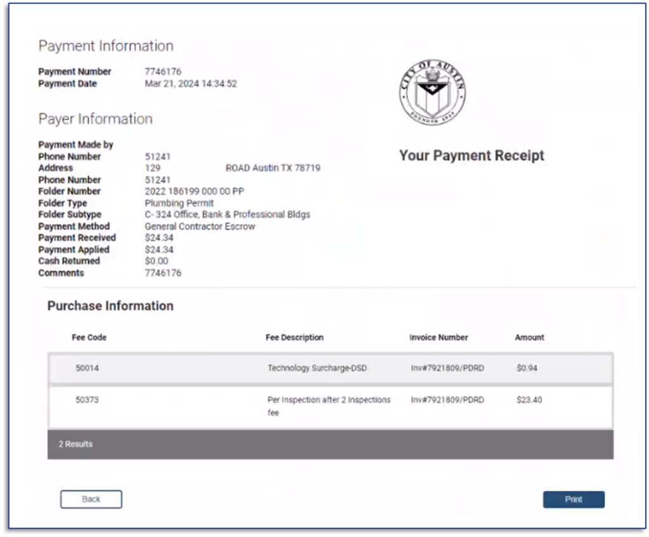Click the Back button
Screen dimensions: 649x537
[91, 499]
